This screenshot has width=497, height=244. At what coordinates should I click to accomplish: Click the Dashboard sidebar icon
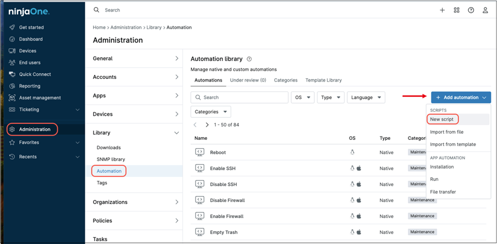[x=12, y=39]
